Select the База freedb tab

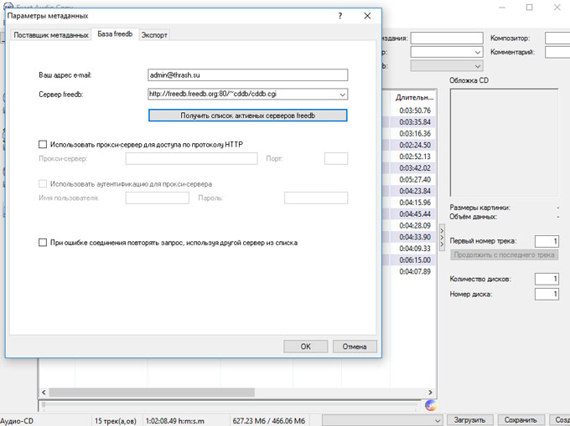115,35
